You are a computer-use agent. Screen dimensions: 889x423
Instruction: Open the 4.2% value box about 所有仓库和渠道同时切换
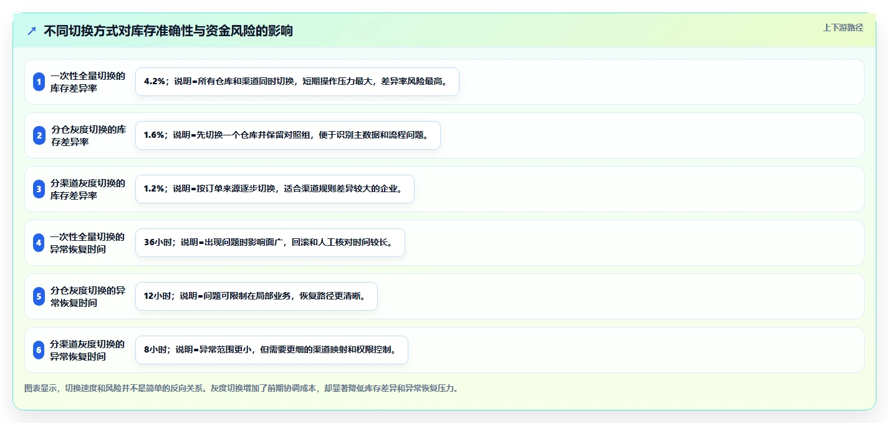click(297, 82)
